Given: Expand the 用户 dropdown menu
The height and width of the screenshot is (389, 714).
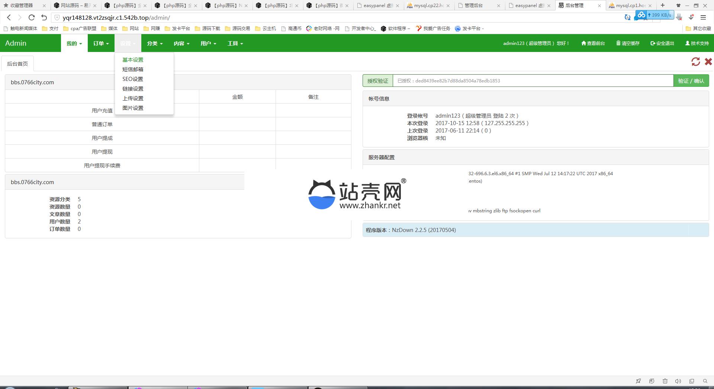Looking at the screenshot, I should pos(208,43).
